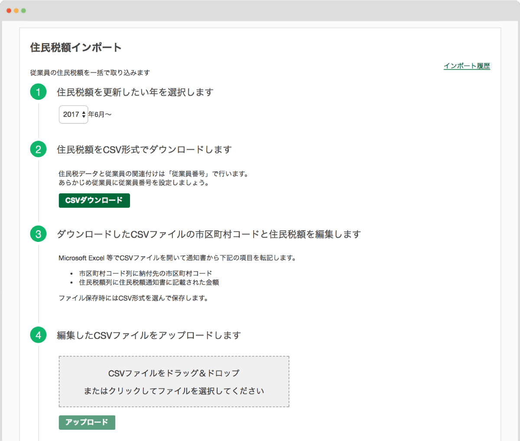
Task: Click the 年6月〜 label beside year selector
Action: pyautogui.click(x=100, y=115)
